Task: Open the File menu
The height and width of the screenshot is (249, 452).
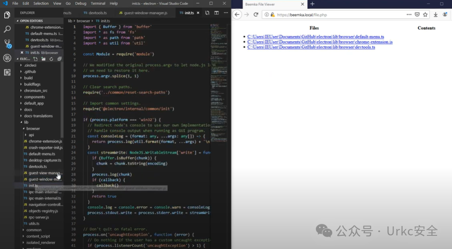Action: (x=15, y=3)
